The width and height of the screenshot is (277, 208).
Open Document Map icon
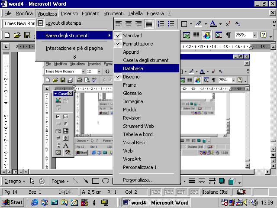pos(219,35)
